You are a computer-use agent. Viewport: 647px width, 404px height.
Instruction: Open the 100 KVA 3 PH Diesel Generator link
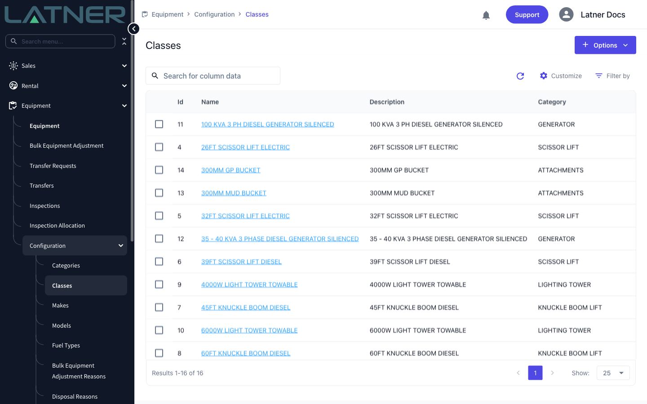click(x=267, y=124)
